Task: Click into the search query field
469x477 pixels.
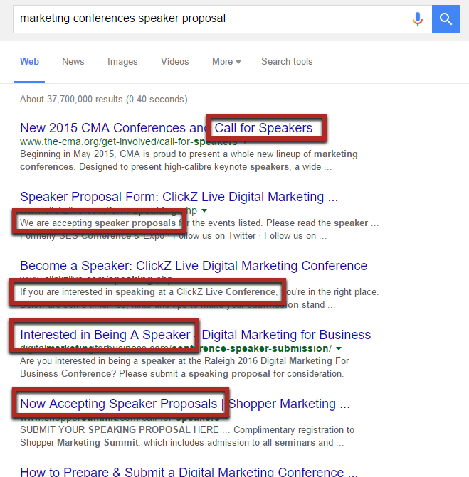Action: click(214, 19)
